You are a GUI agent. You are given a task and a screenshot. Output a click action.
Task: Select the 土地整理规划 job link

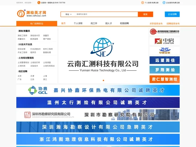coord(23,63)
